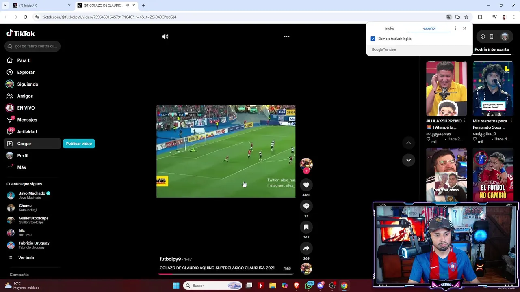Close the Google Translate popup
This screenshot has height=292, width=520.
click(x=464, y=28)
